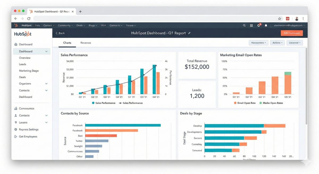Open the search icon in top navigation
The width and height of the screenshot is (319, 174).
click(244, 25)
